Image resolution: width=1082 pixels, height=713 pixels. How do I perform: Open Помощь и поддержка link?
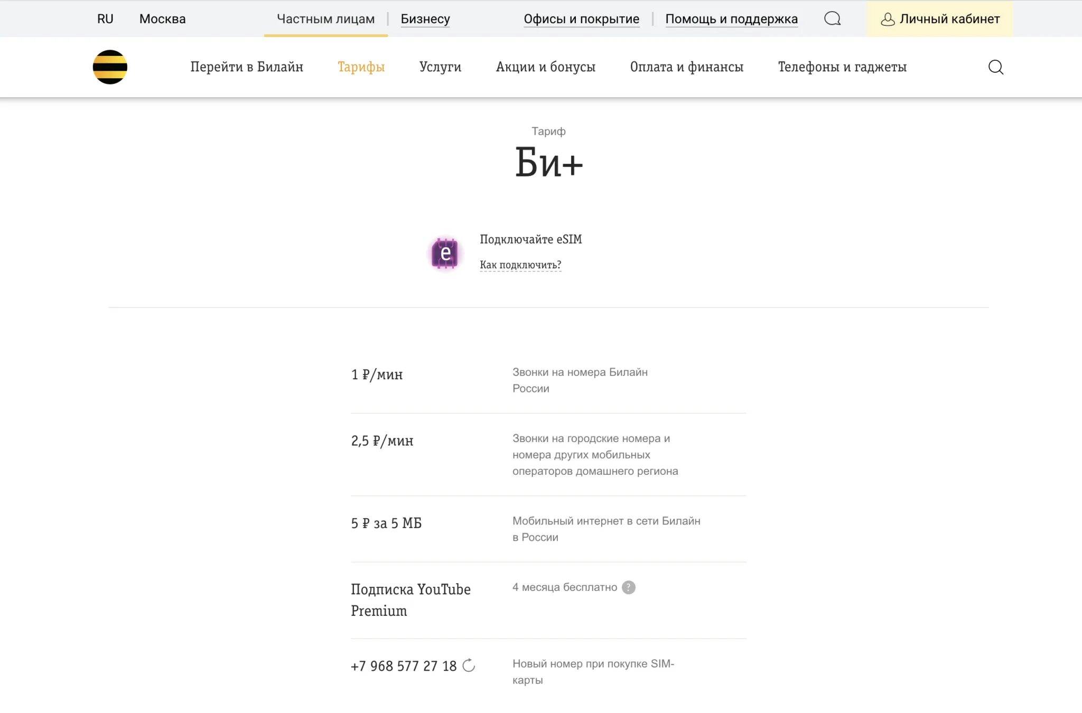[x=731, y=19]
